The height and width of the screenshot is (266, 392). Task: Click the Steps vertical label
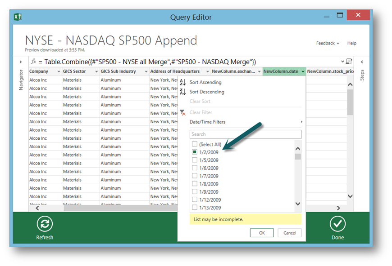(x=362, y=75)
